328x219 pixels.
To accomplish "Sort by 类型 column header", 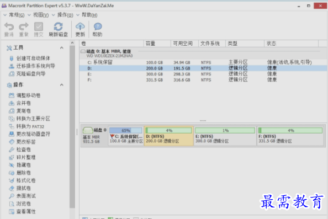I will point(245,44).
